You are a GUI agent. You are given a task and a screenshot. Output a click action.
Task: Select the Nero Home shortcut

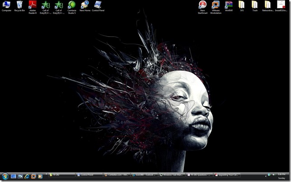(x=85, y=6)
